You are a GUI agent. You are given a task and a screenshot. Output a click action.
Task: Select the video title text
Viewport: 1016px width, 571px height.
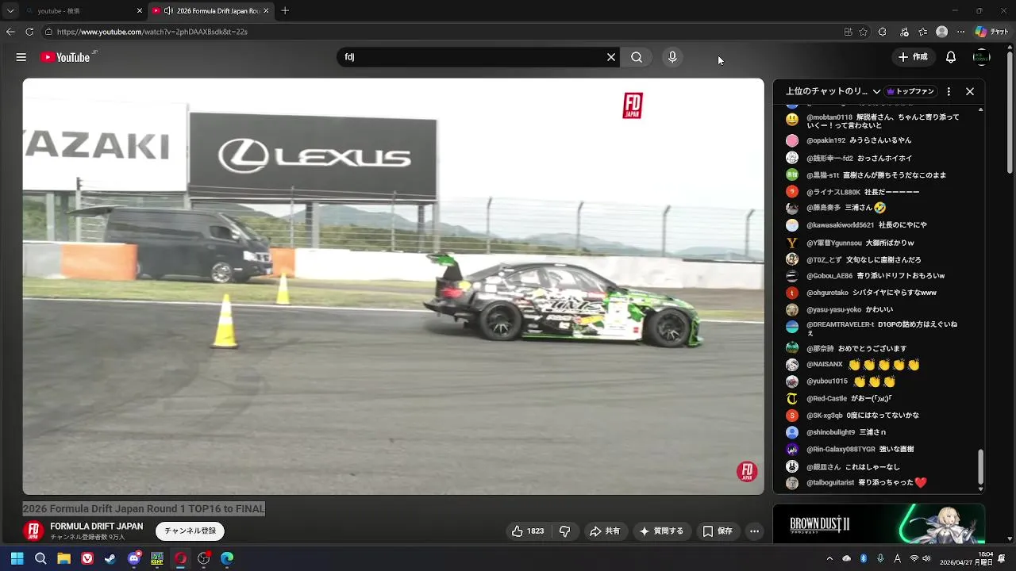pos(144,508)
